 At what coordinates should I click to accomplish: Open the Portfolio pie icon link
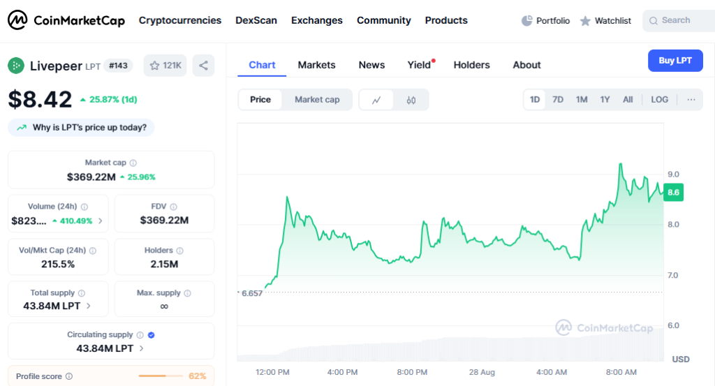pyautogui.click(x=526, y=20)
